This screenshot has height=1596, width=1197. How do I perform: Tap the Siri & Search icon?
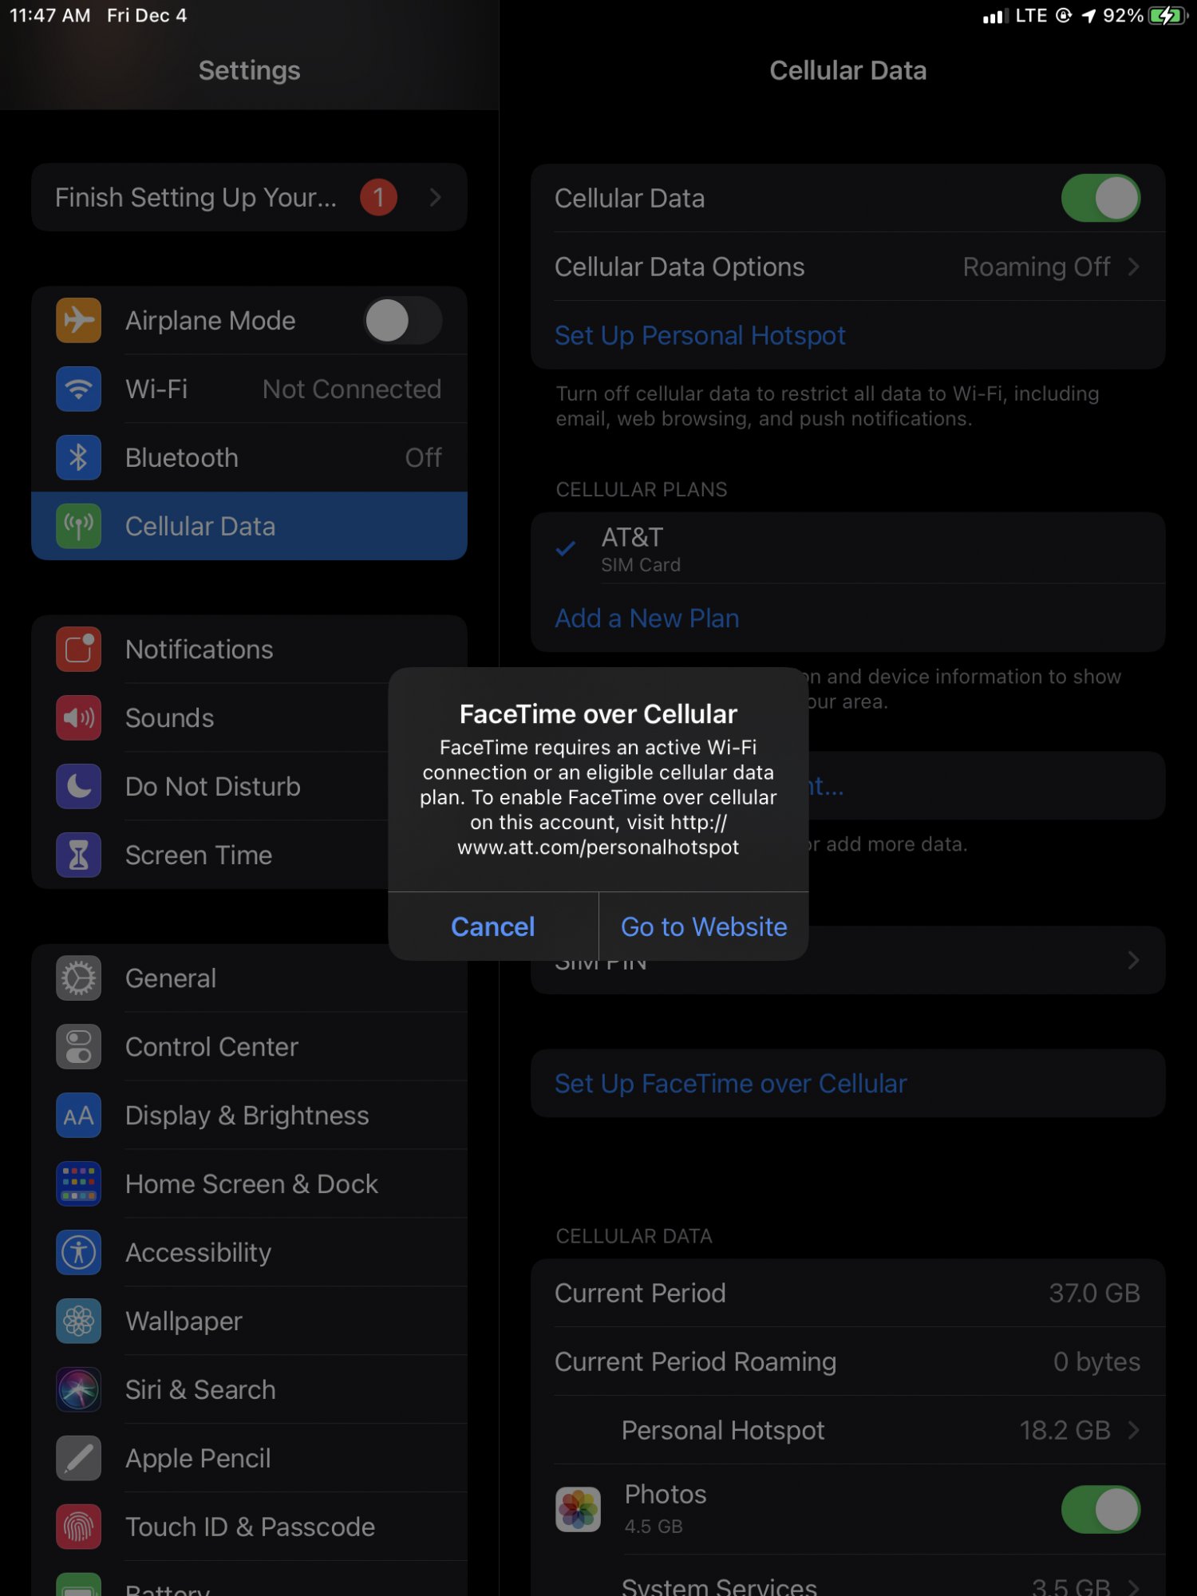78,1389
